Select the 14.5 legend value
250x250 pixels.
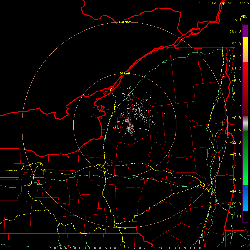(x=236, y=105)
